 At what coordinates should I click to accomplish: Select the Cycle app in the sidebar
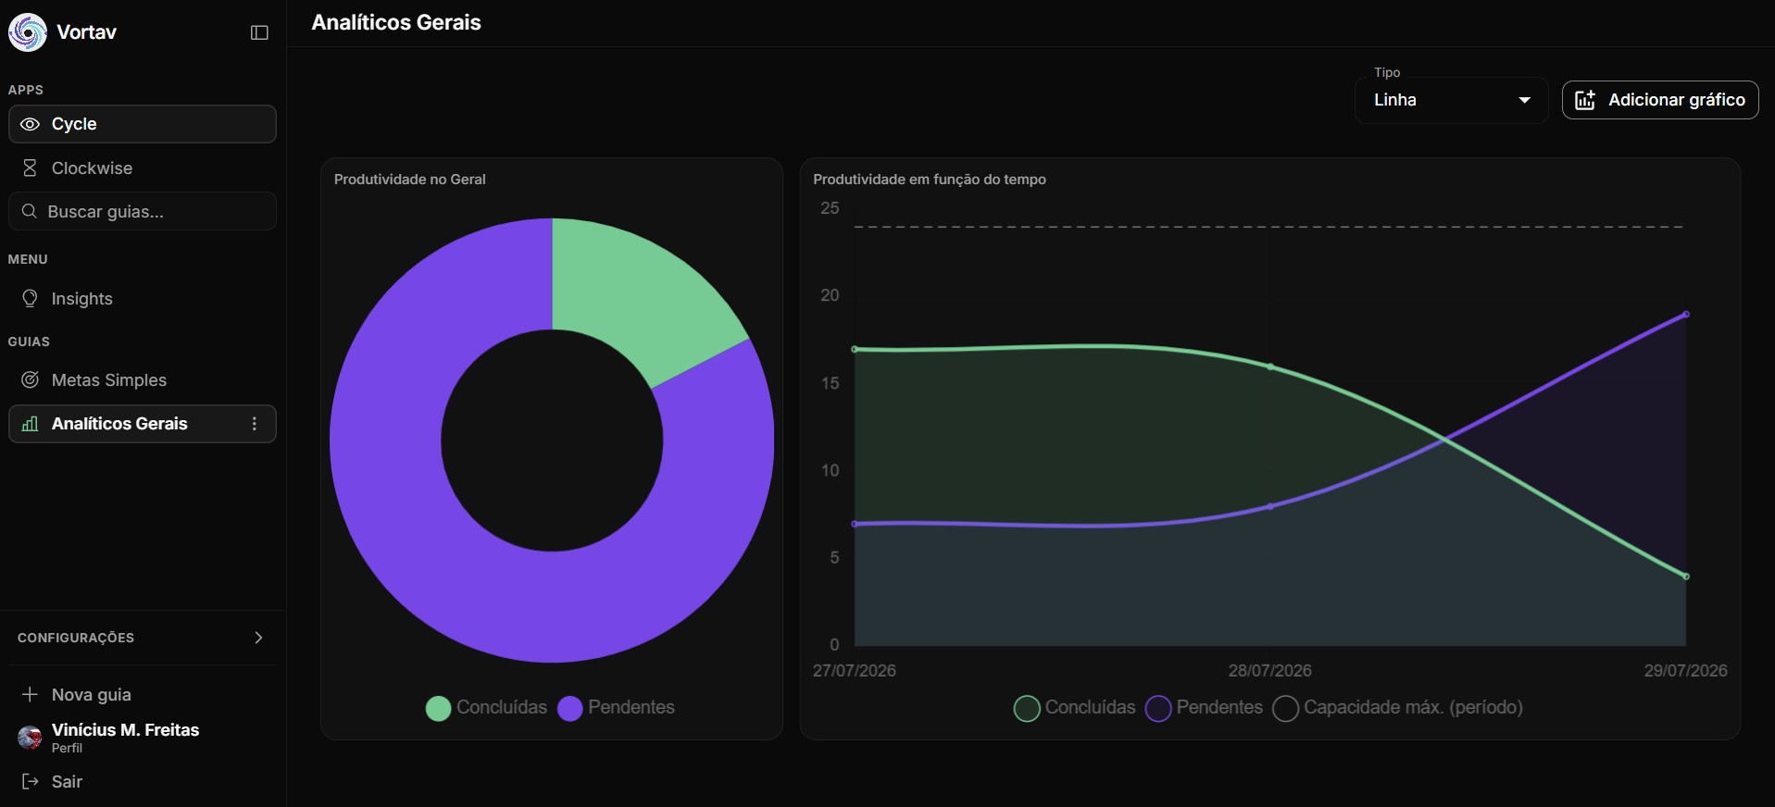[143, 124]
